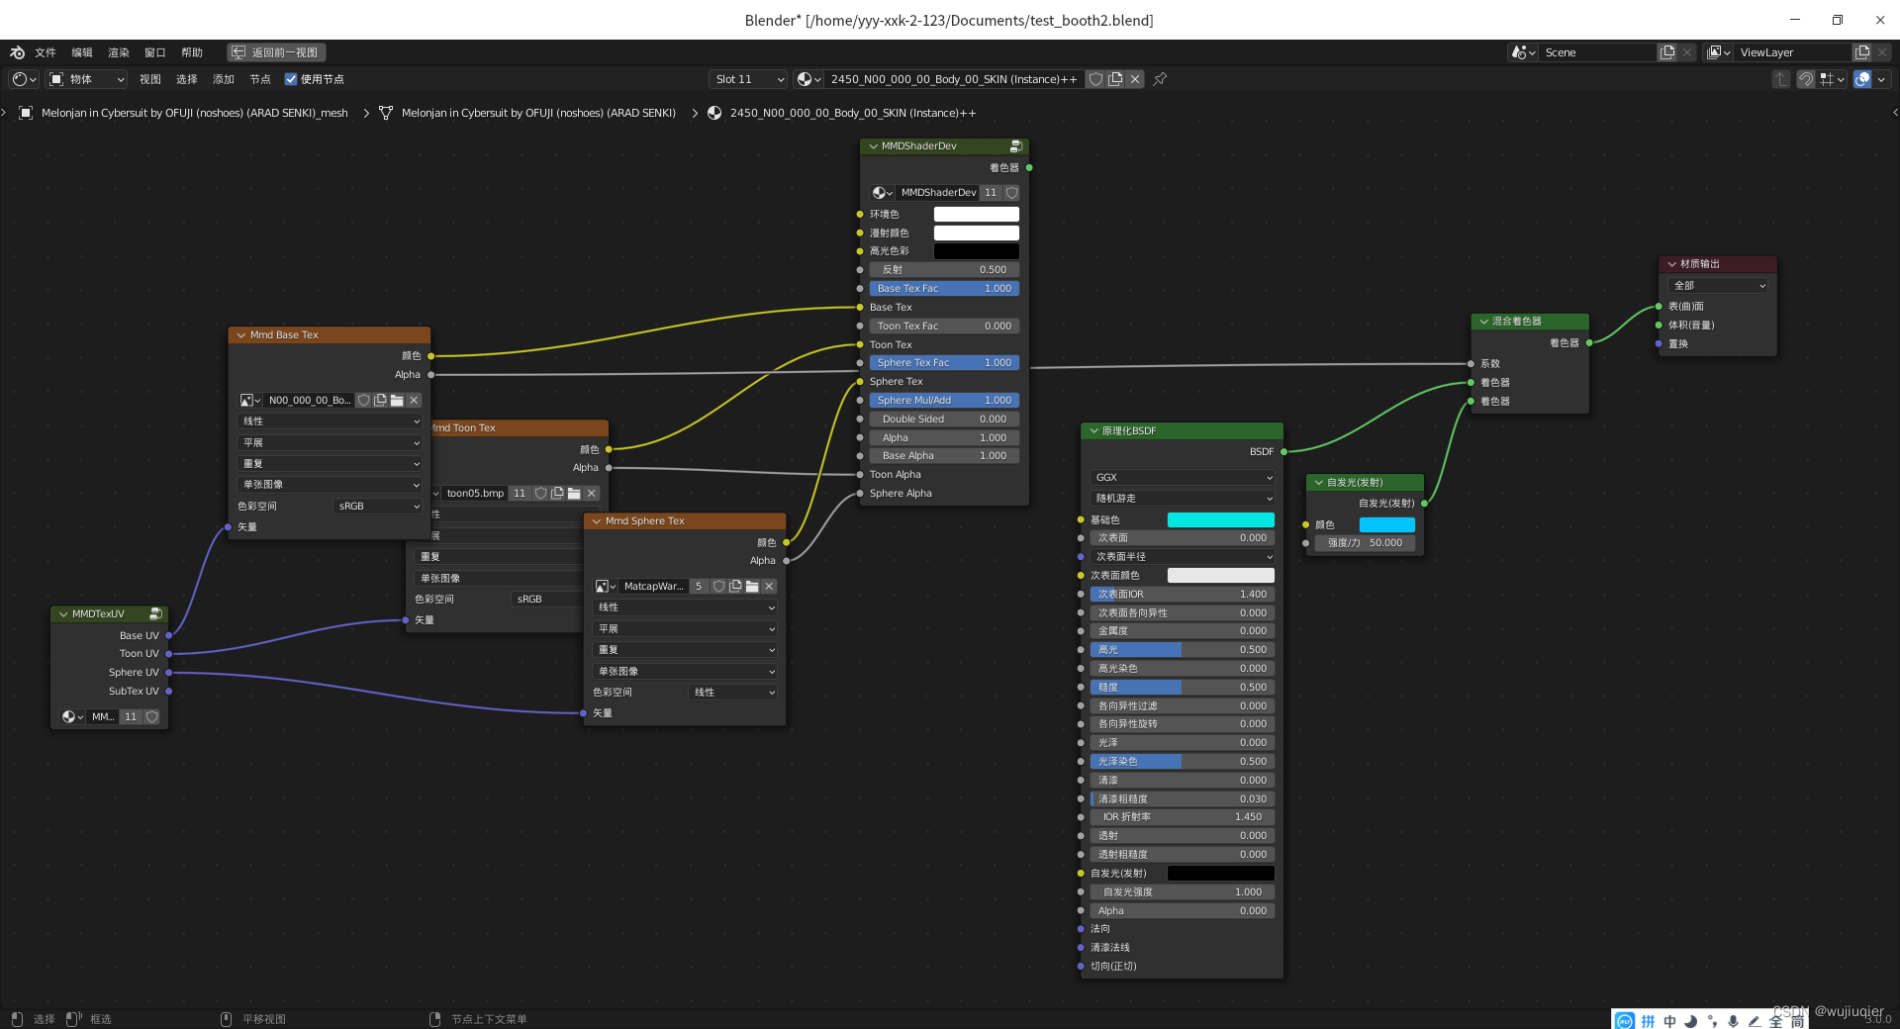Click the 2450_N00_000_00_Body_00_SKIN breadcrumb
The image size is (1900, 1029).
(853, 113)
